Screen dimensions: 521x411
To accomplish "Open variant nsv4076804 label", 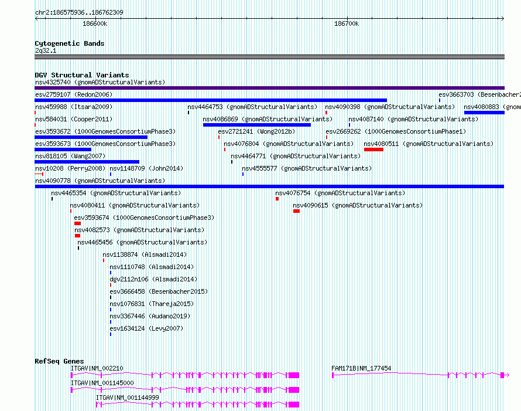I will click(289, 144).
